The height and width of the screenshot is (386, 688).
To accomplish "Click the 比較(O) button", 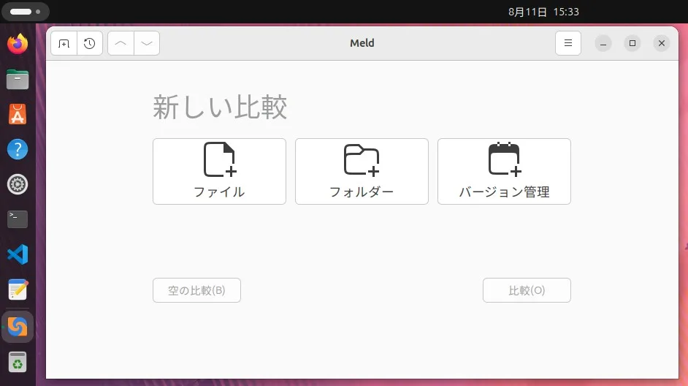I will [527, 290].
